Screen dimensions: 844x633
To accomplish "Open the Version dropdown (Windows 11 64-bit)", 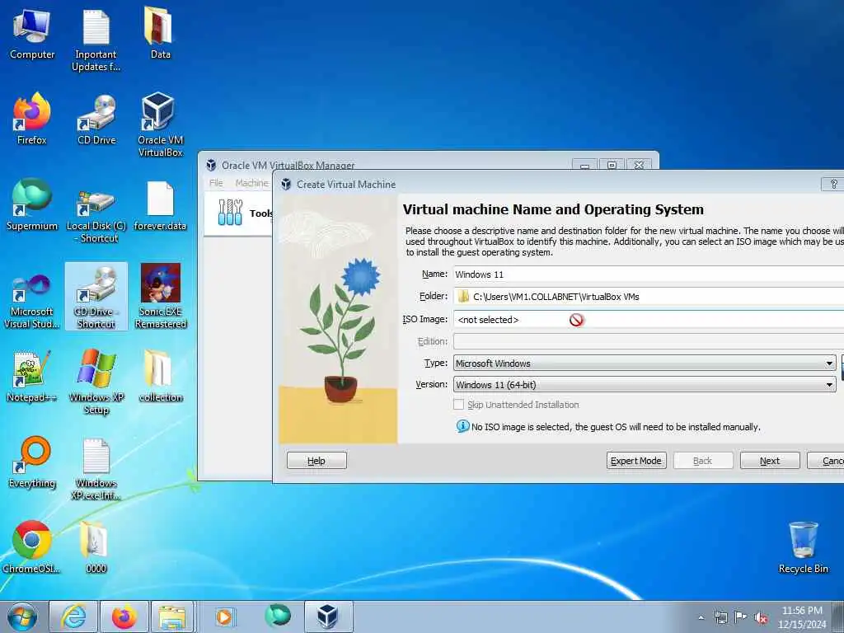I will [x=645, y=385].
